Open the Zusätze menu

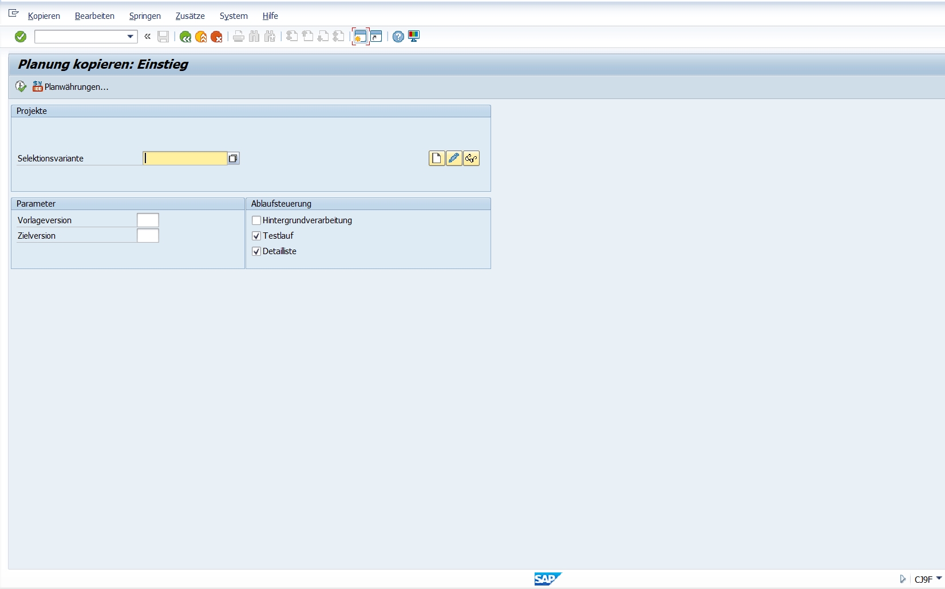point(190,16)
